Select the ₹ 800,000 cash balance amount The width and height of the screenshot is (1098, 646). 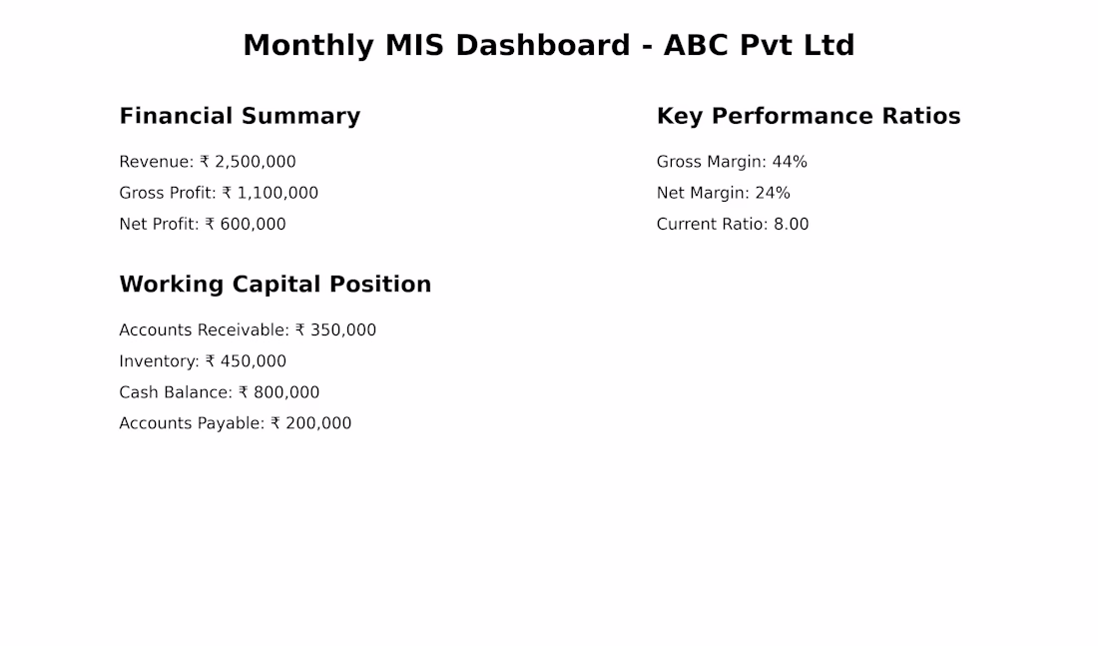tap(278, 392)
